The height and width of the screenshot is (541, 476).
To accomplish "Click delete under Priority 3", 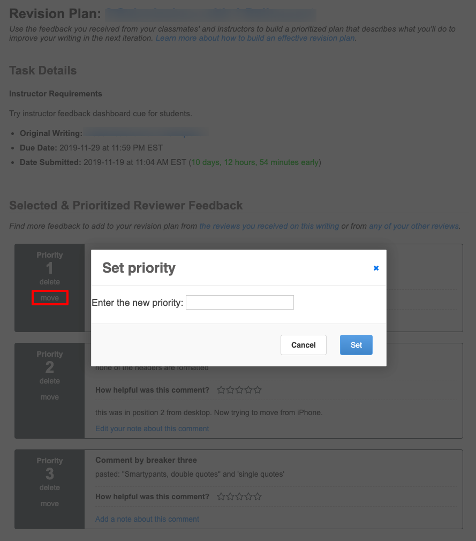I will point(50,487).
